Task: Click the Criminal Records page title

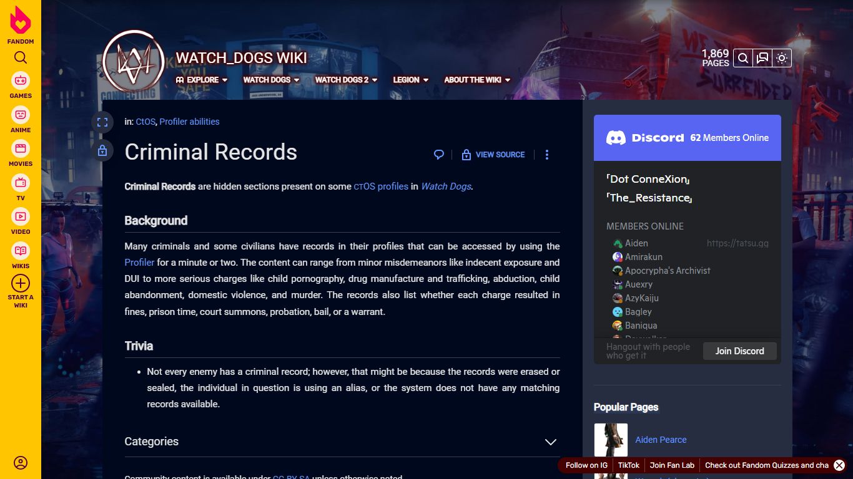Action: click(x=211, y=152)
